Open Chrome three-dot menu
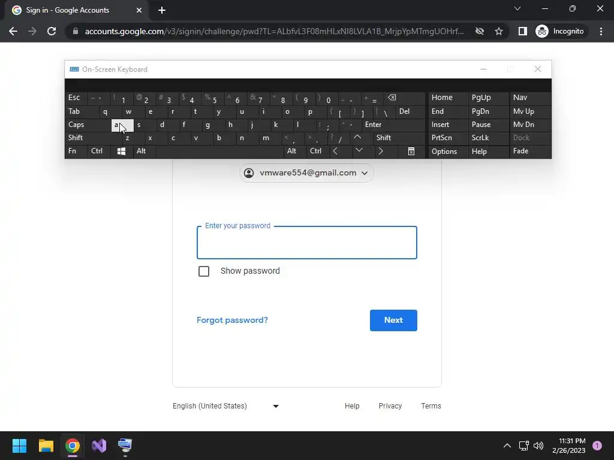Image resolution: width=614 pixels, height=460 pixels. tap(601, 31)
